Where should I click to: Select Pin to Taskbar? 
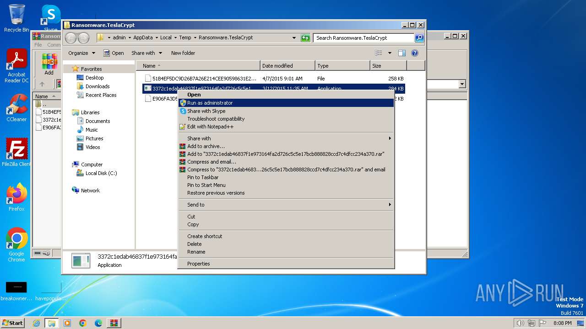point(286,177)
